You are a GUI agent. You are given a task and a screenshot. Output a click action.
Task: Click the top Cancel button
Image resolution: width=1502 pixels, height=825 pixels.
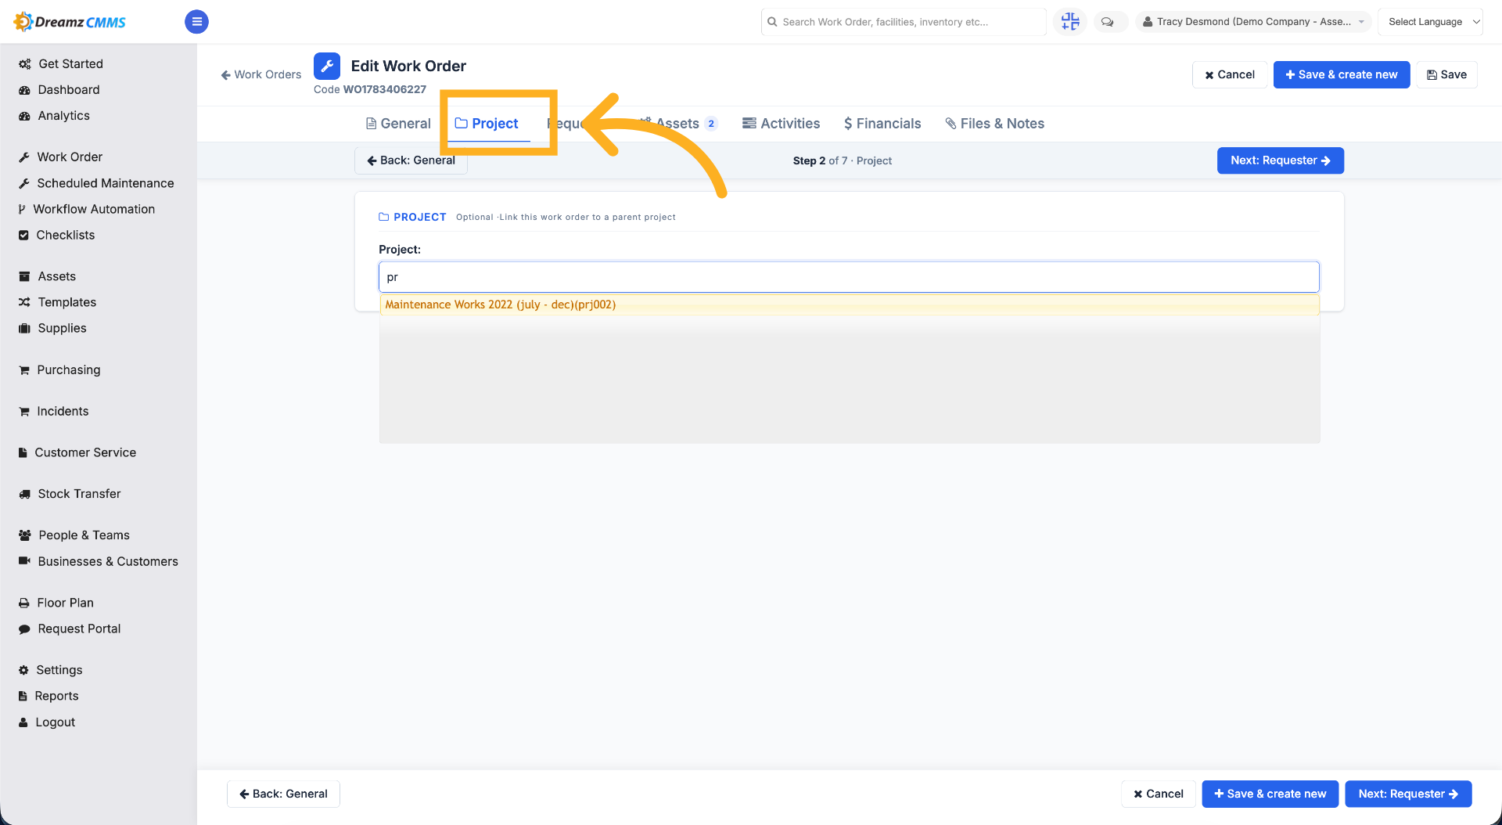[x=1230, y=75]
